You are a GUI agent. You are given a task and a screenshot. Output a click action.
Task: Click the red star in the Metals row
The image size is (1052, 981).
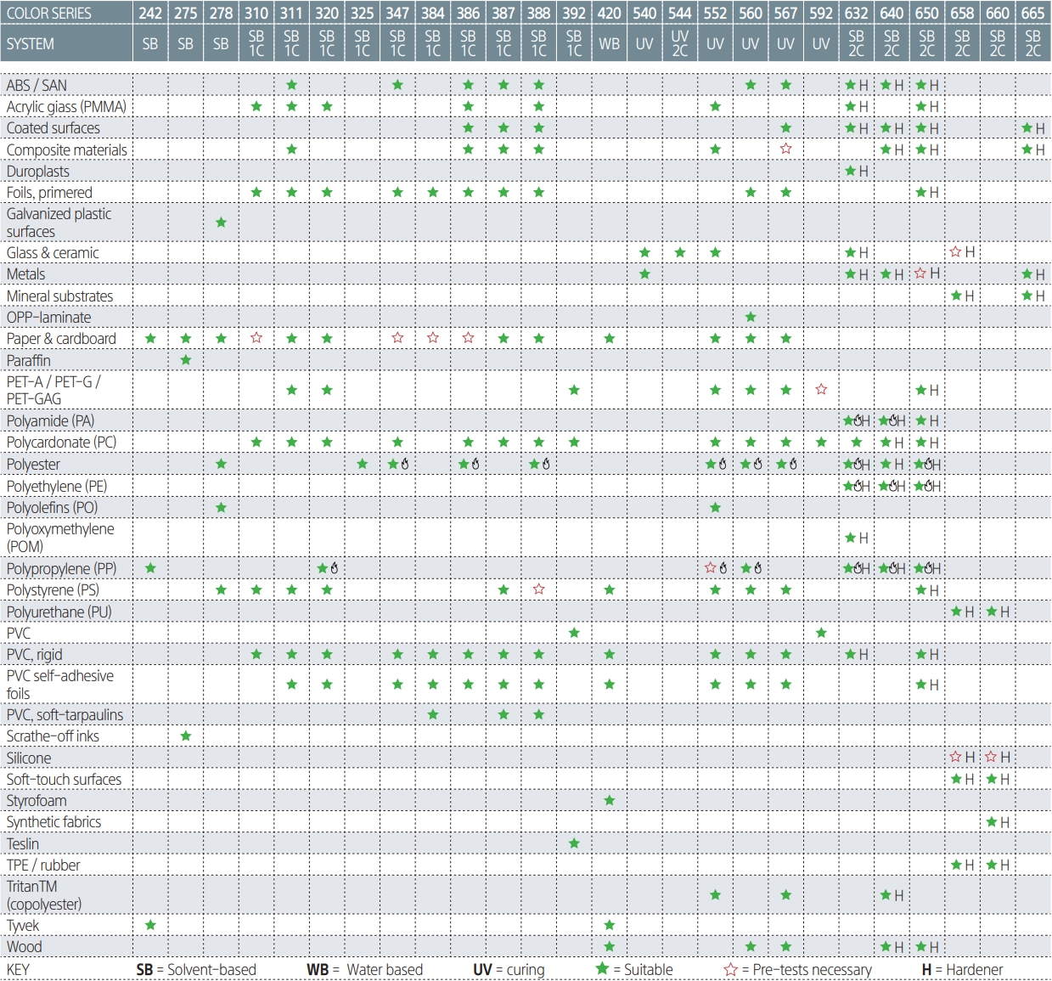point(920,273)
